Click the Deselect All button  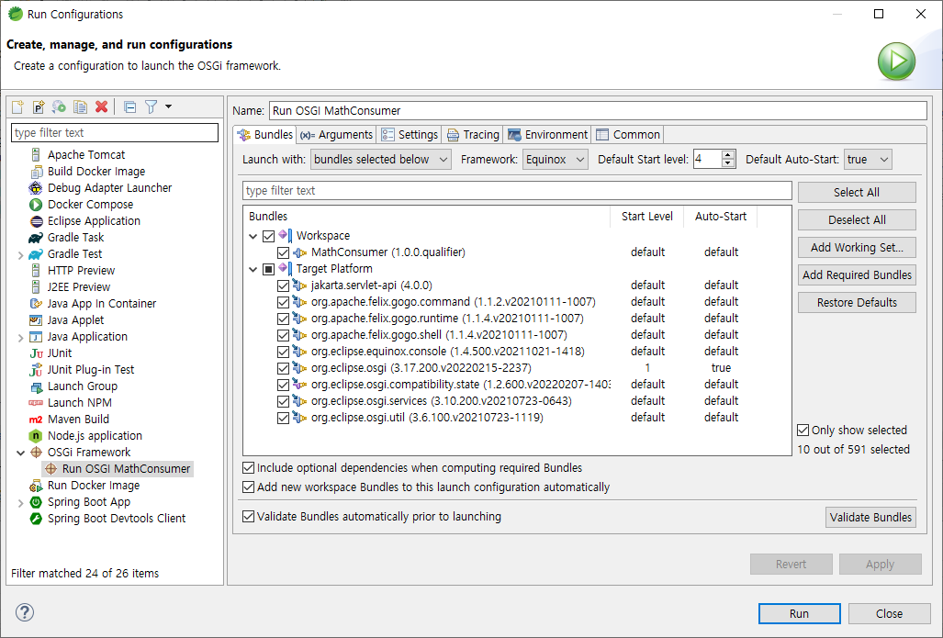(857, 220)
